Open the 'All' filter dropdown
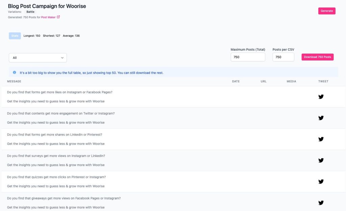Screen dimensions: 346x211 click(38, 58)
